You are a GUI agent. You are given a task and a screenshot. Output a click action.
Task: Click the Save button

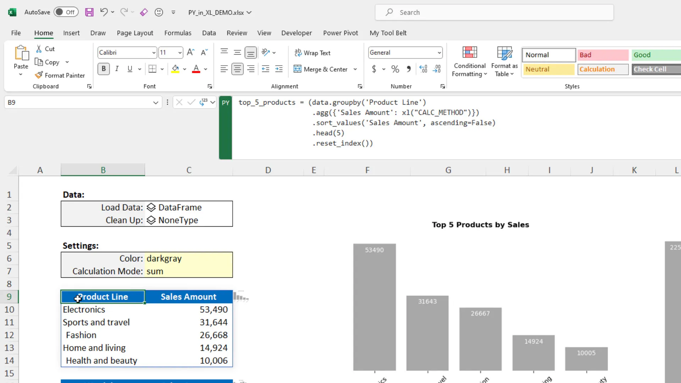point(89,12)
